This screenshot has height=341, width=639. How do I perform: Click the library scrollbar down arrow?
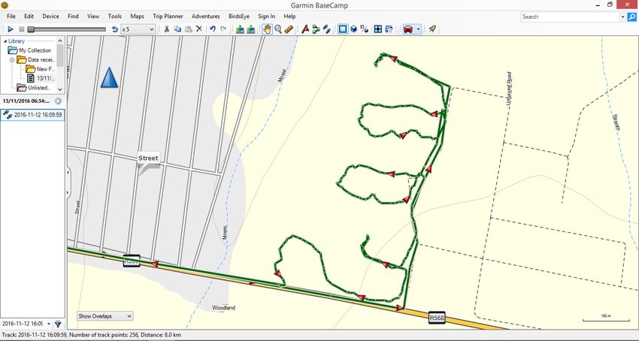coord(60,89)
